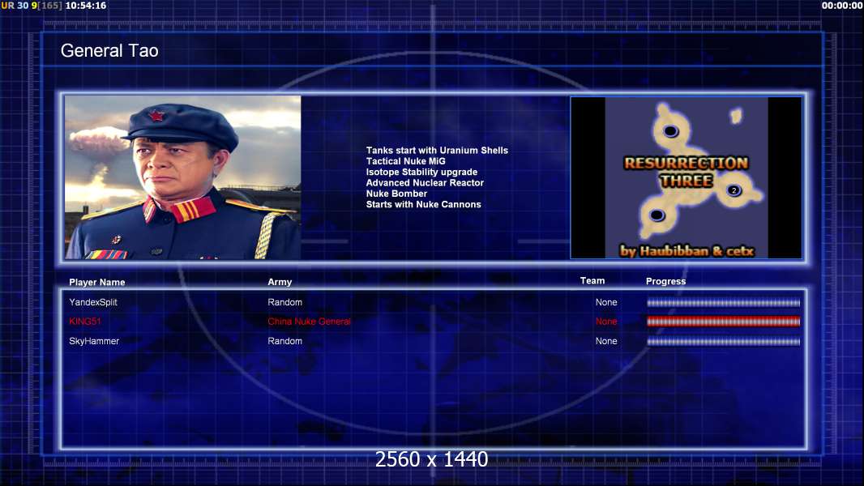Select player KING51
864x486 pixels.
[x=85, y=322]
